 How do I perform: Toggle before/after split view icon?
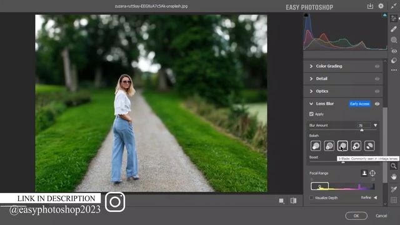(x=293, y=201)
